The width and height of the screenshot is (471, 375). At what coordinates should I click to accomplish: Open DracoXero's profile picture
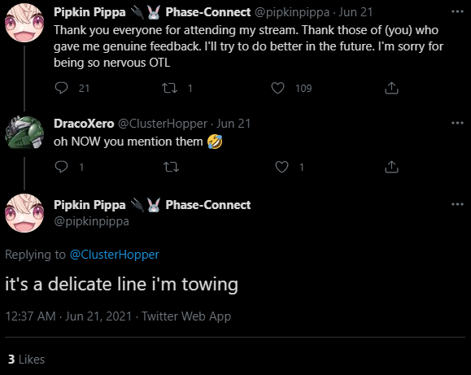[24, 133]
